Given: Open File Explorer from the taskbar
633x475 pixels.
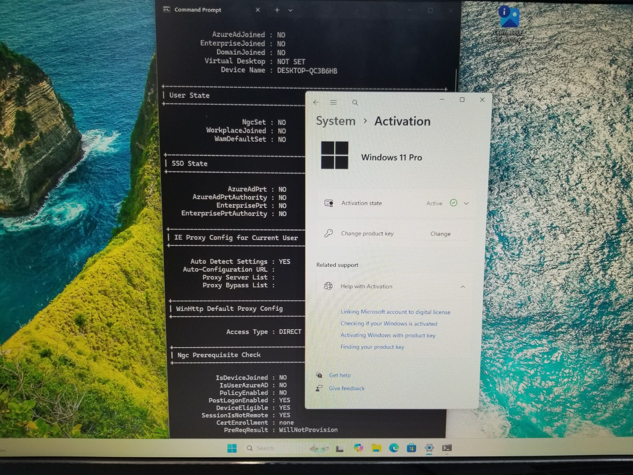Looking at the screenshot, I should point(376,448).
